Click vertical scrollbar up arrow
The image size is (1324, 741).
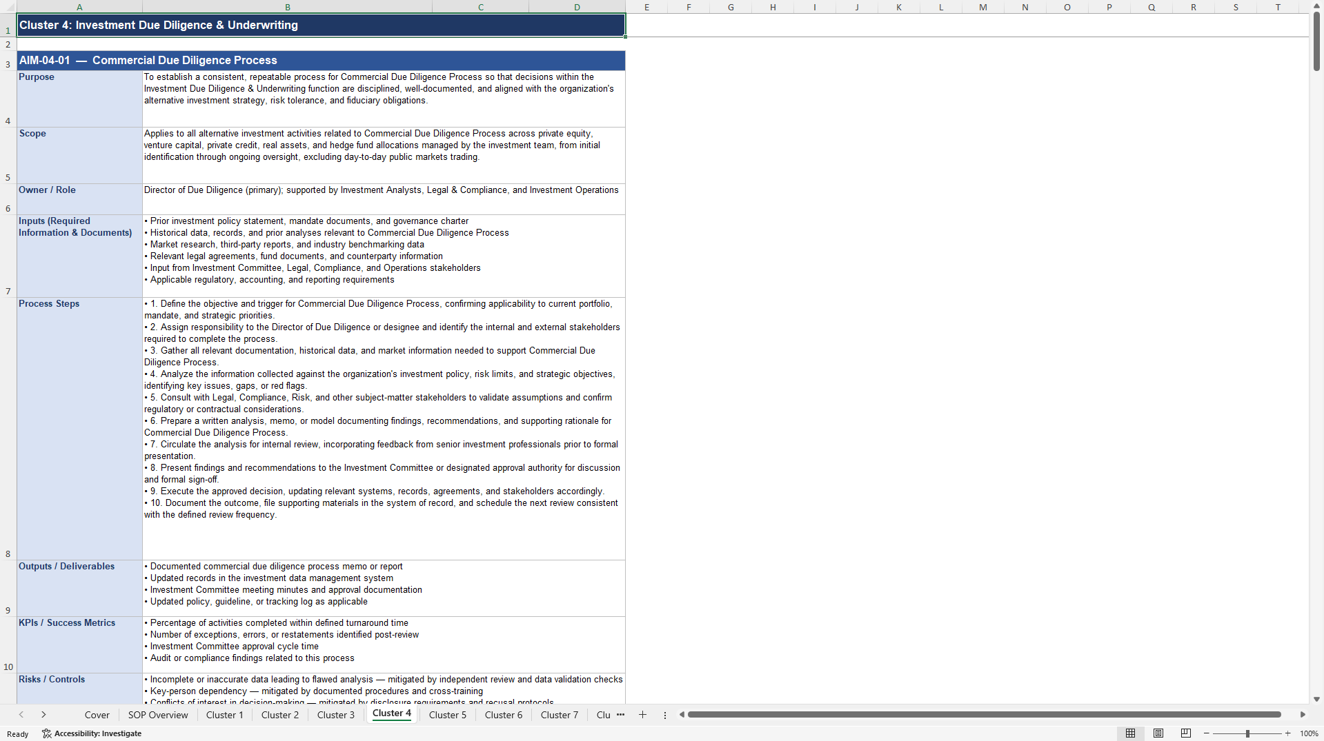1316,6
